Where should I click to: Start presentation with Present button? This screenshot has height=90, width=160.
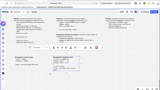click(145, 12)
